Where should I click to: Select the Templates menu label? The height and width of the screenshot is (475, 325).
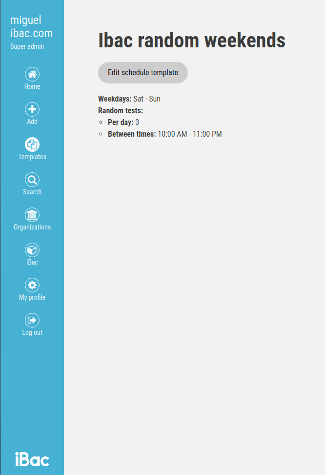32,157
